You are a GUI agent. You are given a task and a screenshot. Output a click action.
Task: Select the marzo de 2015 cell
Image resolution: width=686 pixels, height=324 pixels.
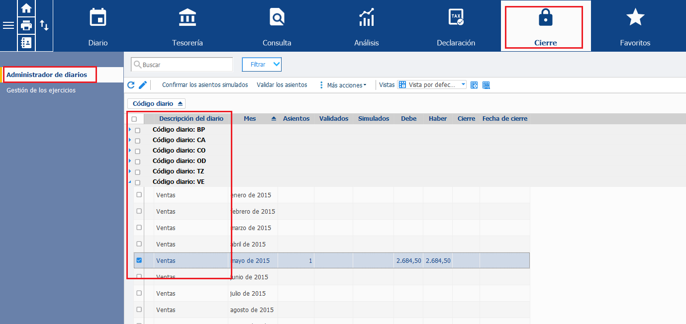253,228
